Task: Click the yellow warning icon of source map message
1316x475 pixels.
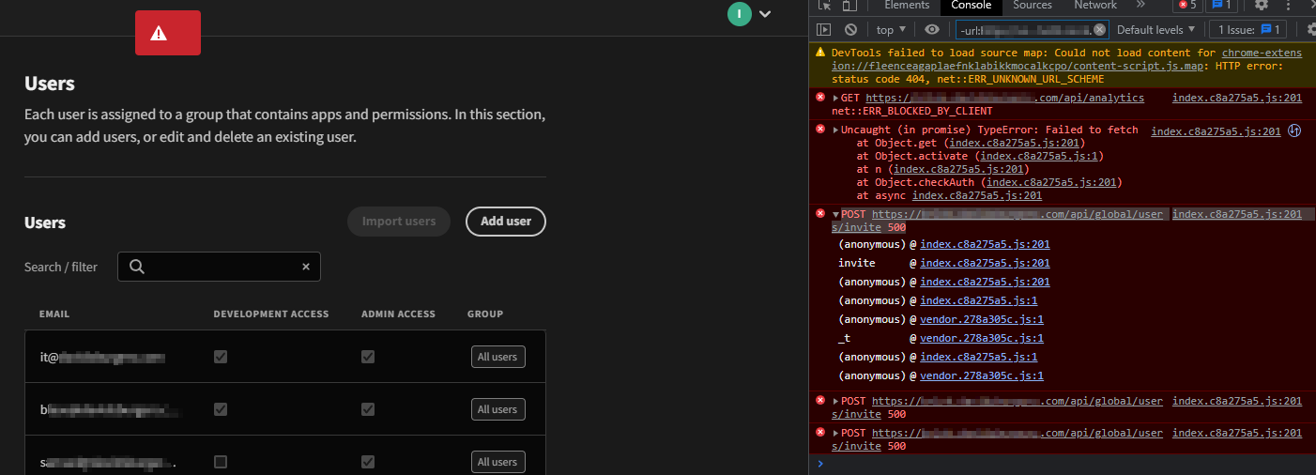Action: click(x=820, y=53)
